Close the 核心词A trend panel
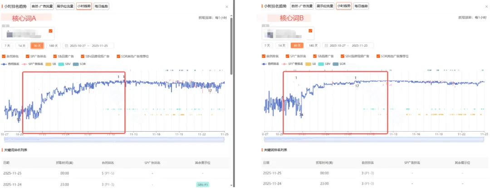 pyautogui.click(x=227, y=6)
